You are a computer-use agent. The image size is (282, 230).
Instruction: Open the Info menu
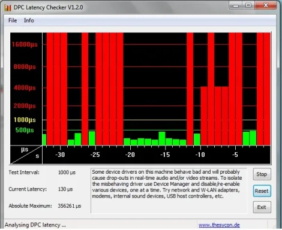pos(29,20)
